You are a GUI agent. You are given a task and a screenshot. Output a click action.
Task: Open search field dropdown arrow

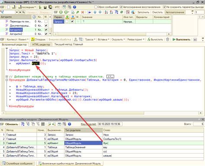click(x=17, y=13)
